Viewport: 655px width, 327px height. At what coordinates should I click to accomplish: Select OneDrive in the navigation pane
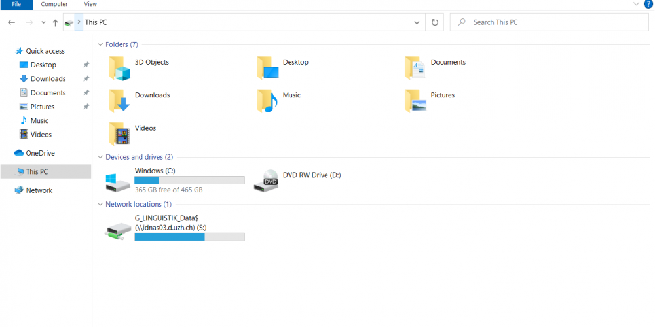(40, 153)
